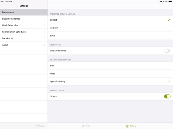Select Extract brewing method
This screenshot has width=173, height=129.
(110, 20)
